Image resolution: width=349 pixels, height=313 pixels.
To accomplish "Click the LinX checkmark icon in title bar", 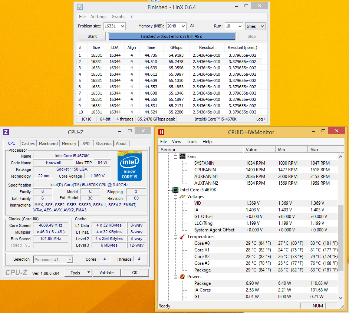I will pyautogui.click(x=80, y=7).
